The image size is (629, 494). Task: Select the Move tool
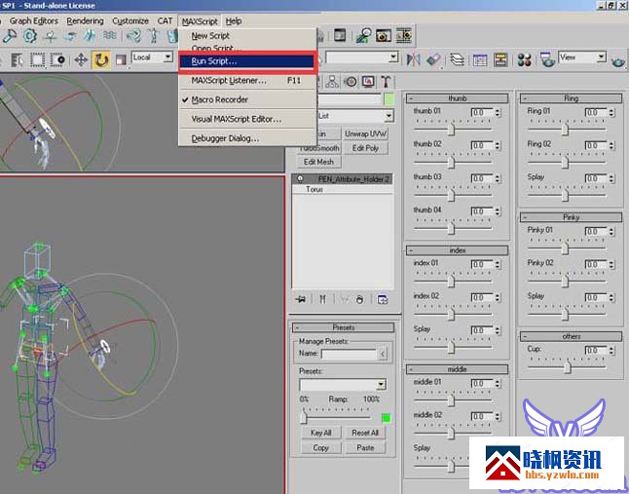point(81,60)
